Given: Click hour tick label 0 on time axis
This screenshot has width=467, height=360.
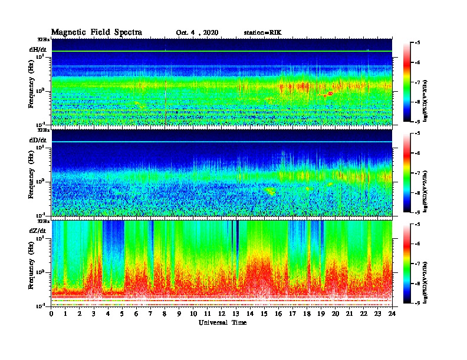Looking at the screenshot, I should 51,314.
